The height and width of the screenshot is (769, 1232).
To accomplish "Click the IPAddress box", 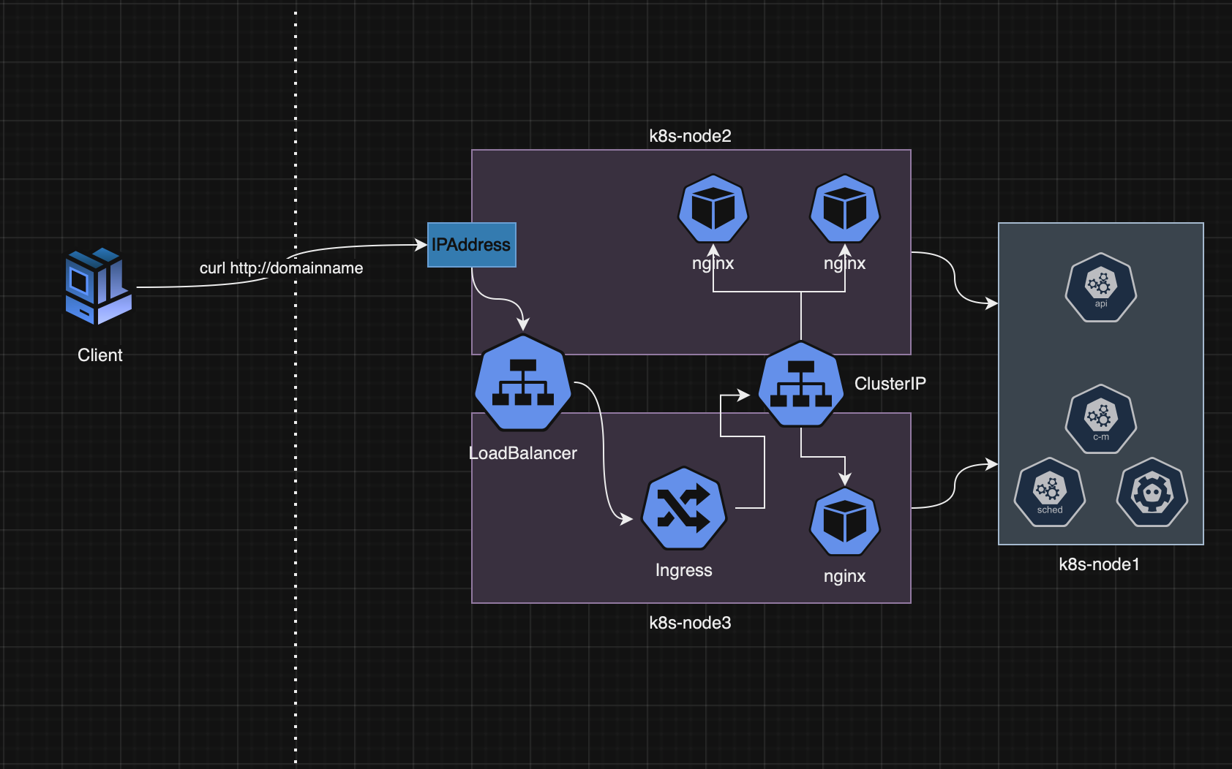I will pos(472,245).
